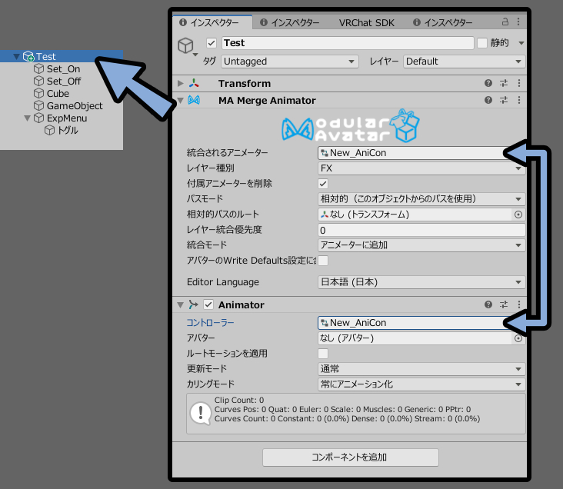
Task: Switch to the second インスペクター tab
Action: coord(289,22)
